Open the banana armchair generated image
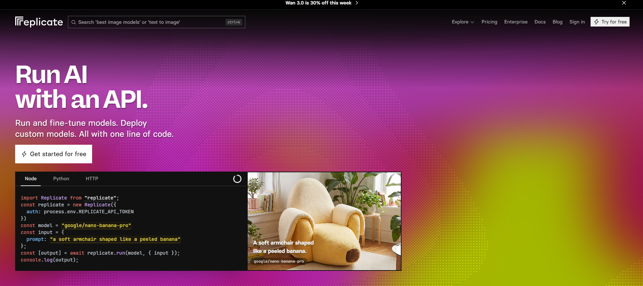Screen dimensions: 643x286 point(324,221)
